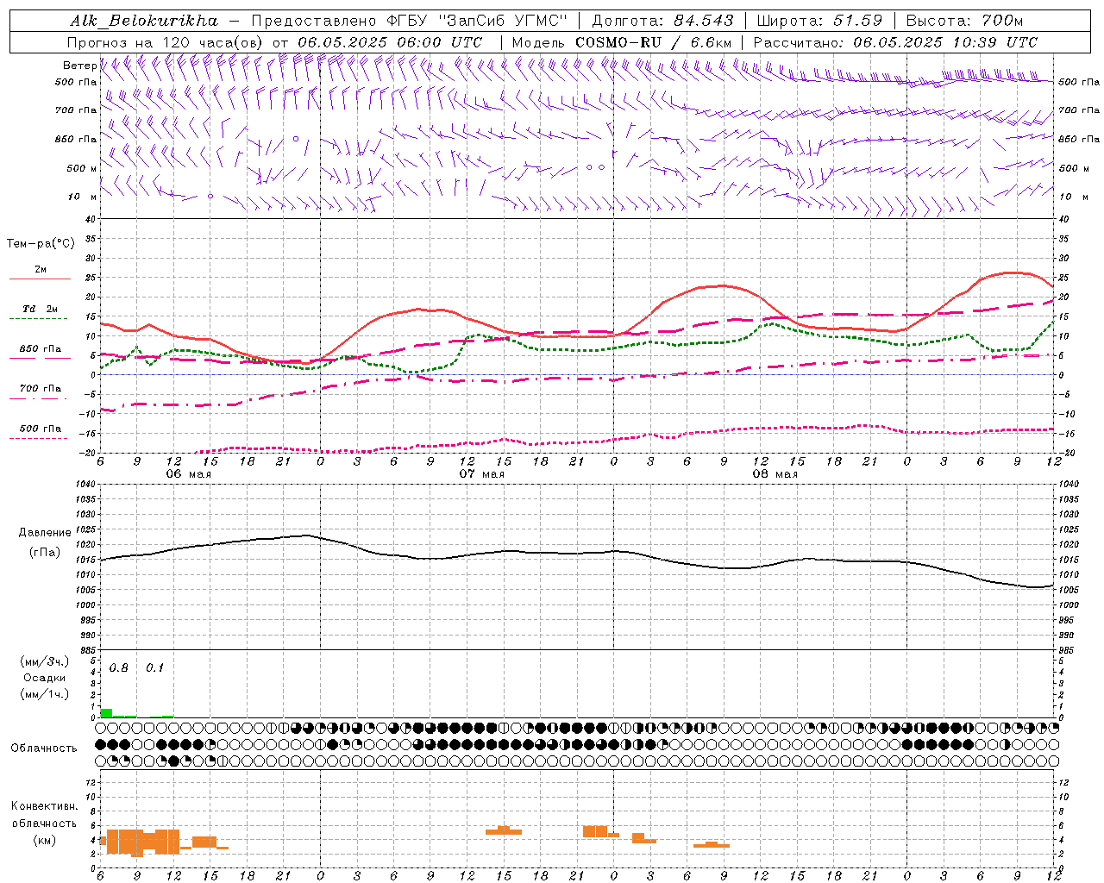Click the Alk_Belokurikha station title
Screen dimensions: 1104x883
point(144,21)
